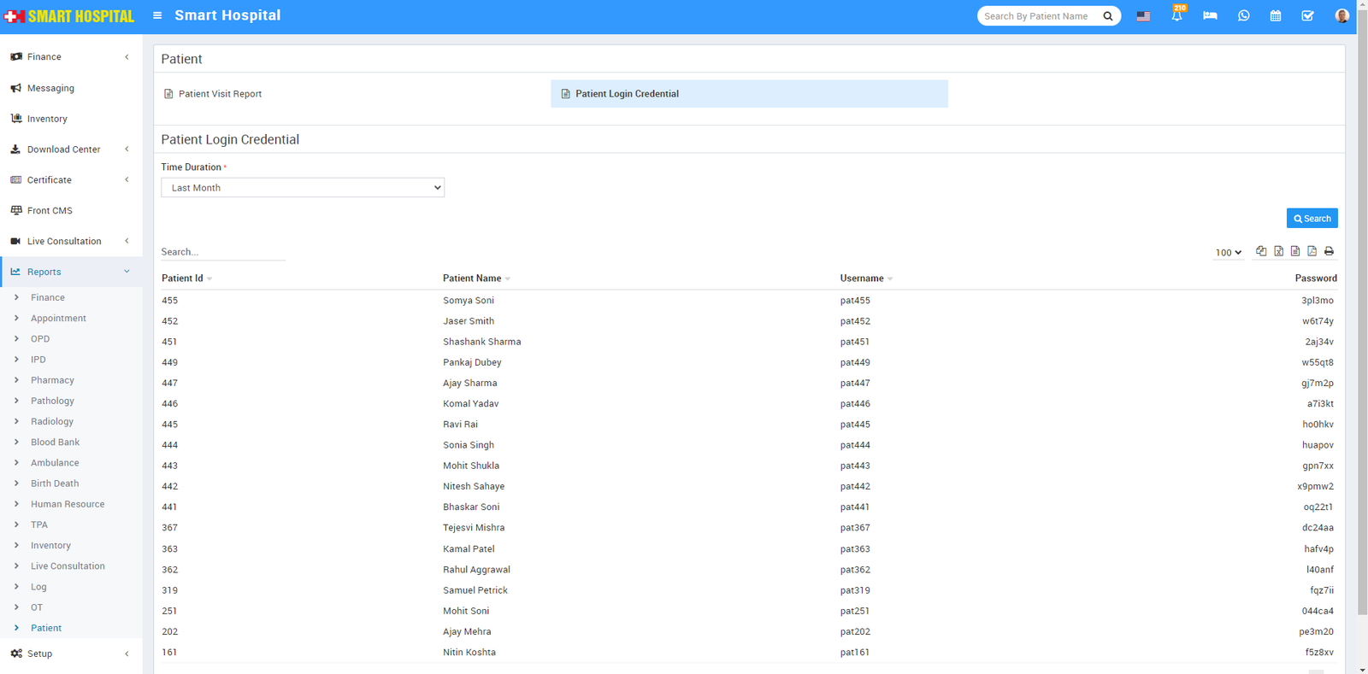Copy table data to clipboard
The width and height of the screenshot is (1368, 674).
(1261, 251)
